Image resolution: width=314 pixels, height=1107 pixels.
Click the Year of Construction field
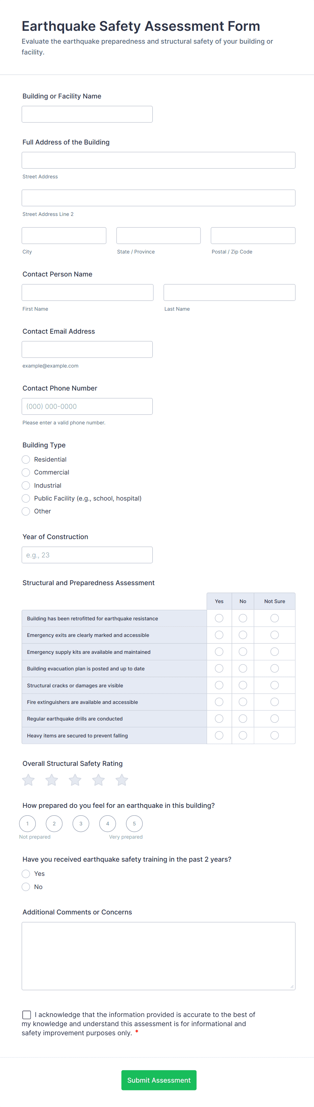coord(87,555)
